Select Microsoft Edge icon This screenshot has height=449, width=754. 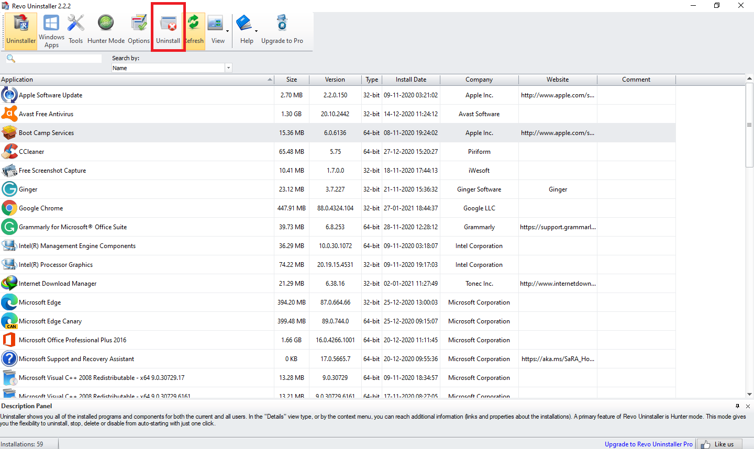click(x=9, y=302)
